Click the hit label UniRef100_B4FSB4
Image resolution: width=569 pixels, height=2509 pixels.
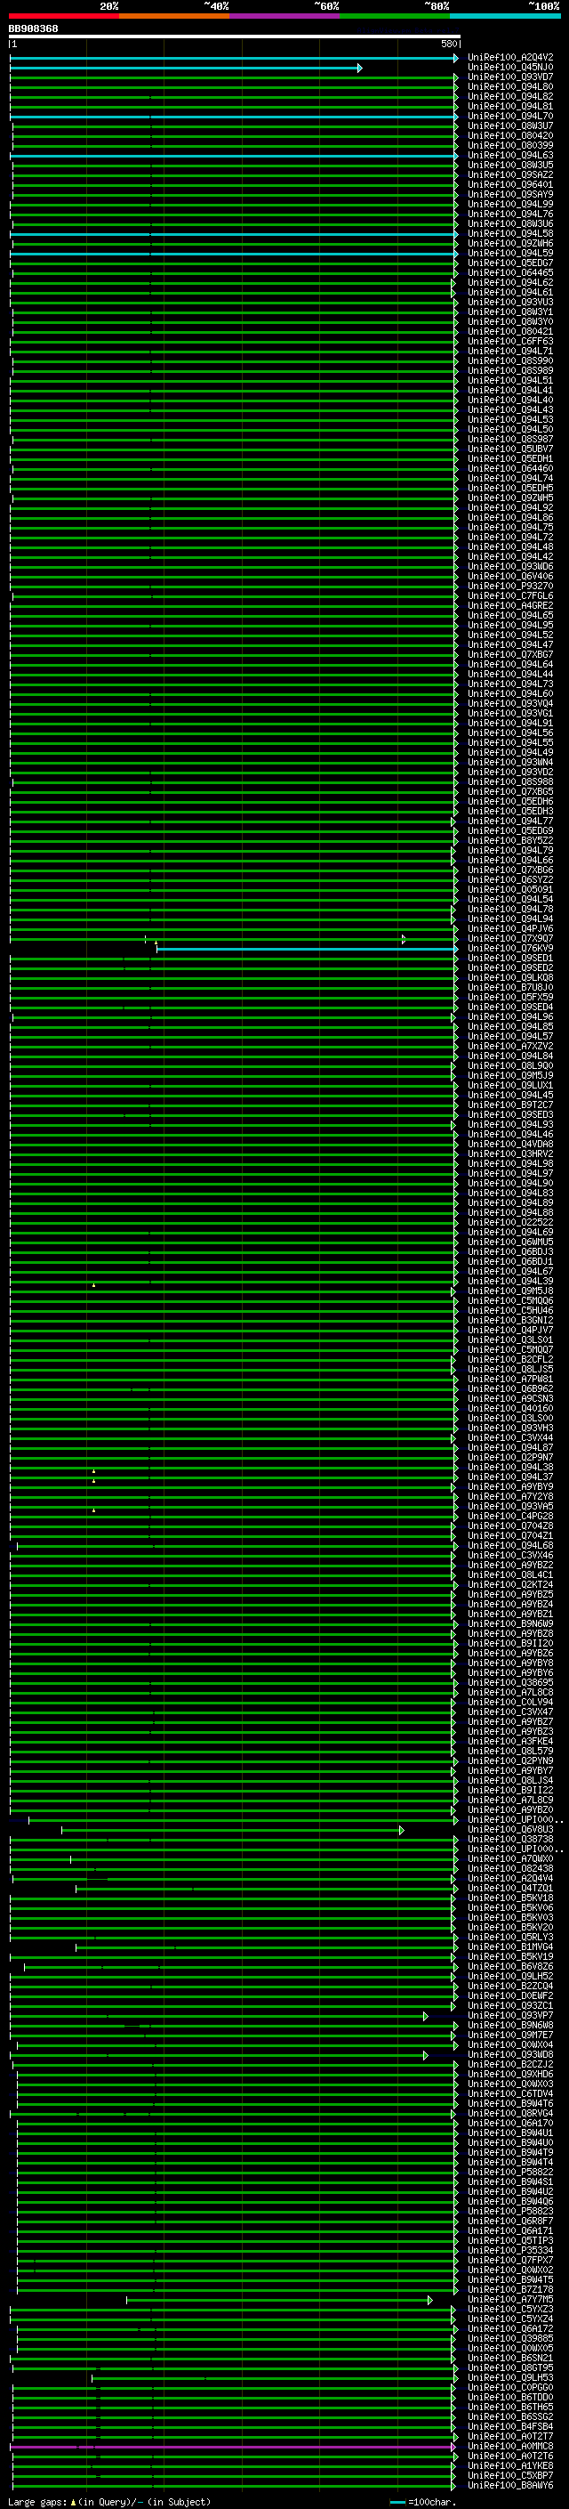tap(510, 2426)
